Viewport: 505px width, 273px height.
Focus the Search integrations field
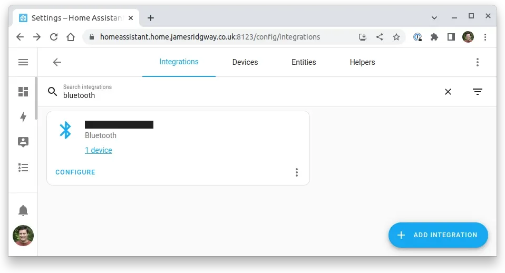[x=245, y=92]
